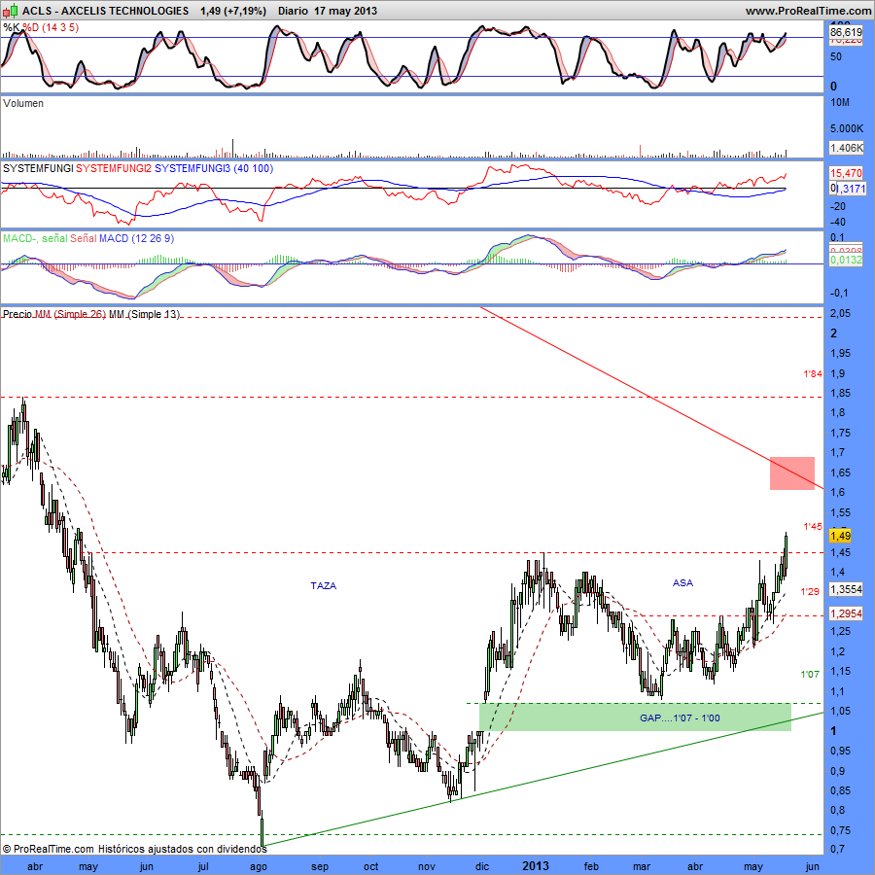Select the MACD value 0,0132

point(846,260)
